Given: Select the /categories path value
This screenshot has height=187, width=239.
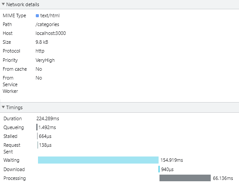Looking at the screenshot, I should coord(47,24).
